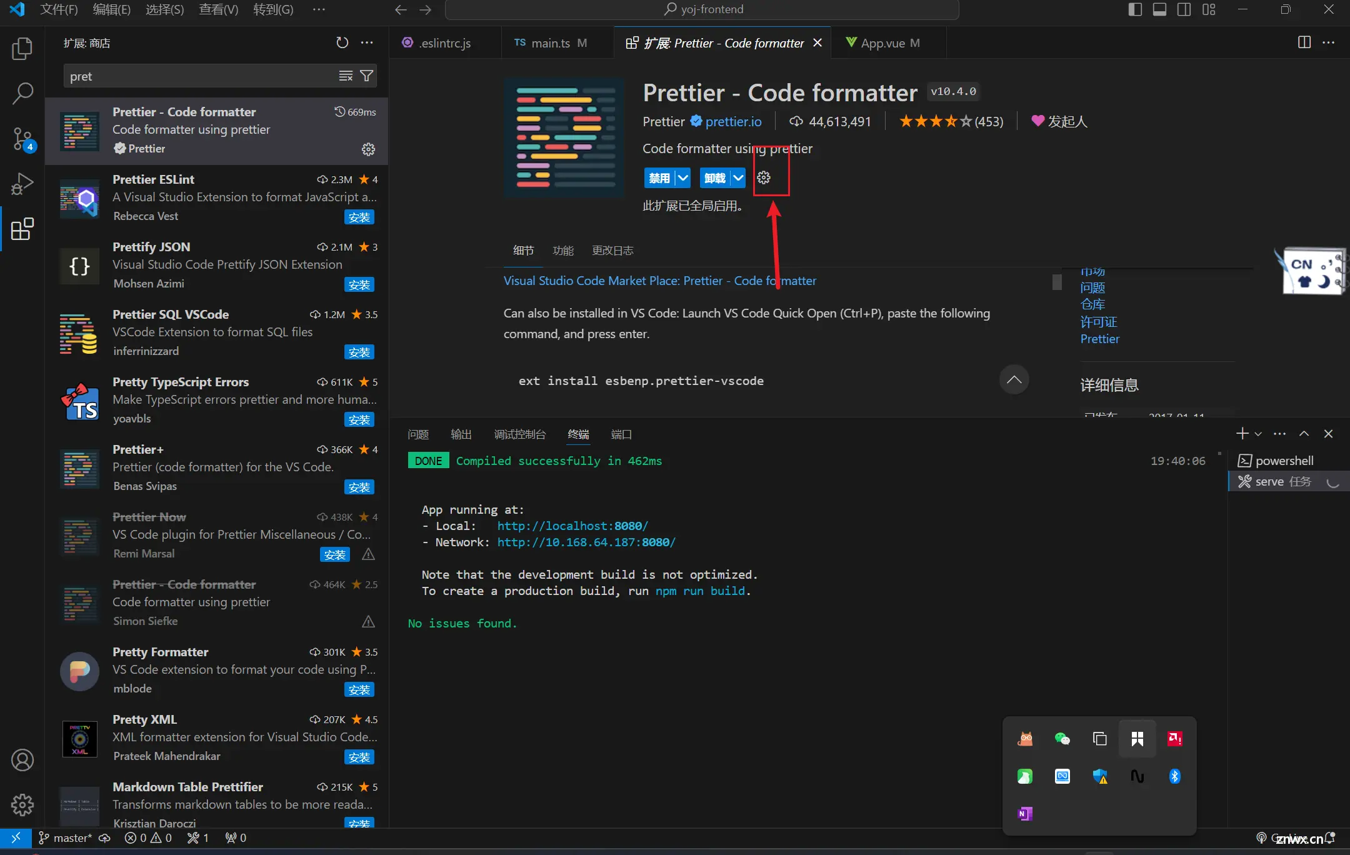
Task: Click WeChat icon in system tray popup
Action: (1062, 739)
